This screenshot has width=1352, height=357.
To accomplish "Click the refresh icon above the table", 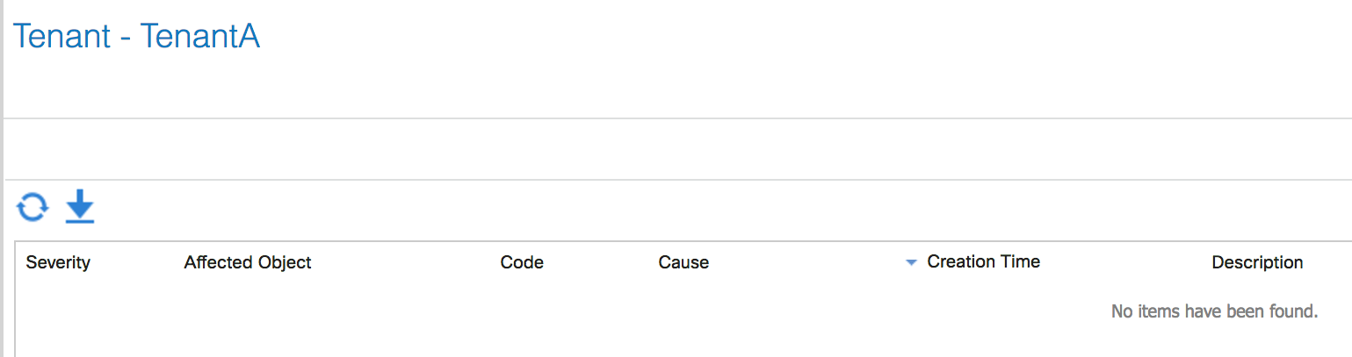I will click(32, 208).
